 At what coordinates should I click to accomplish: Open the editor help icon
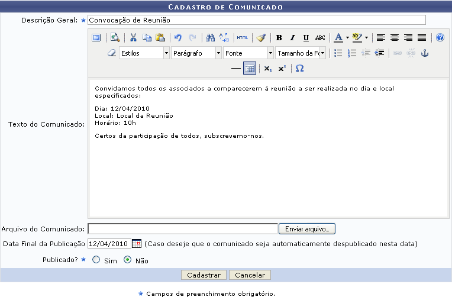pyautogui.click(x=440, y=38)
